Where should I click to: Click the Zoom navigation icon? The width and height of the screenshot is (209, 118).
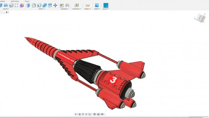pos(86,114)
